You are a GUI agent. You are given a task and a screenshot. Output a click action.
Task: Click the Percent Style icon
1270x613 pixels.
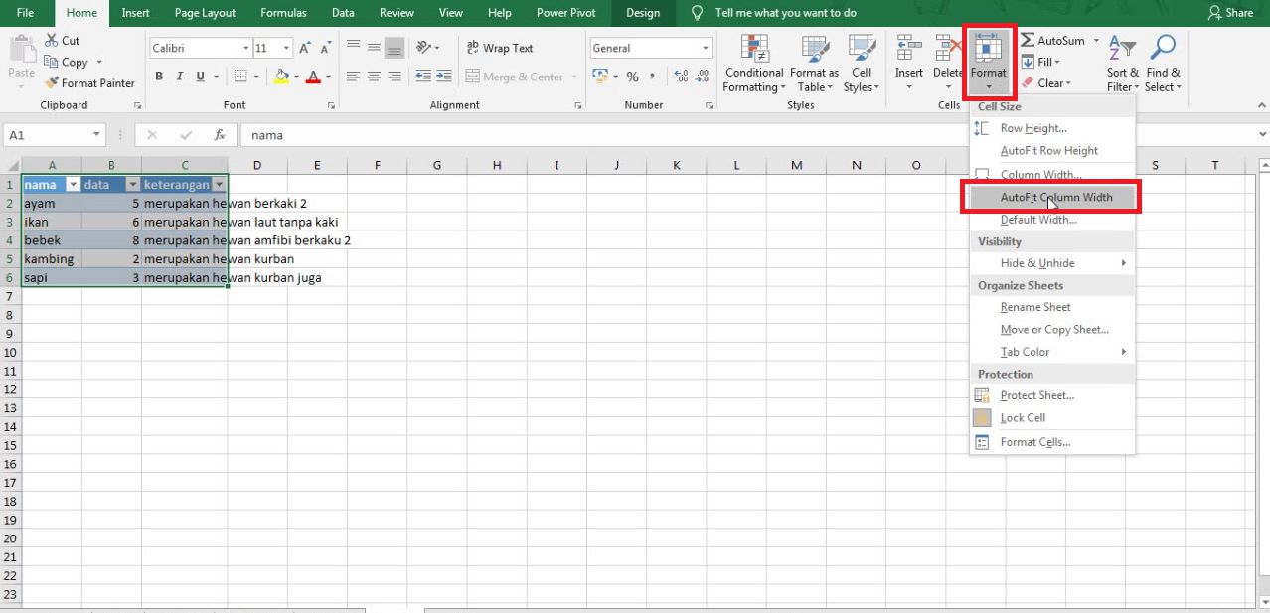click(x=632, y=77)
